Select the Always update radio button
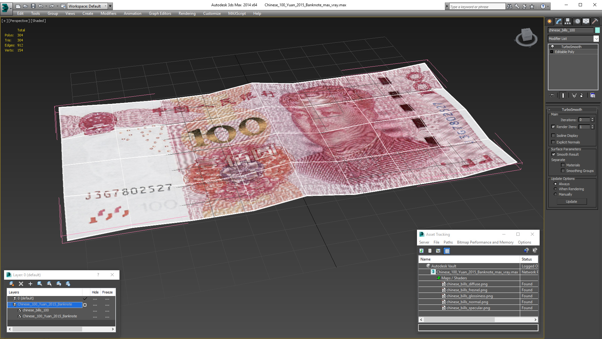602x339 pixels. point(555,184)
